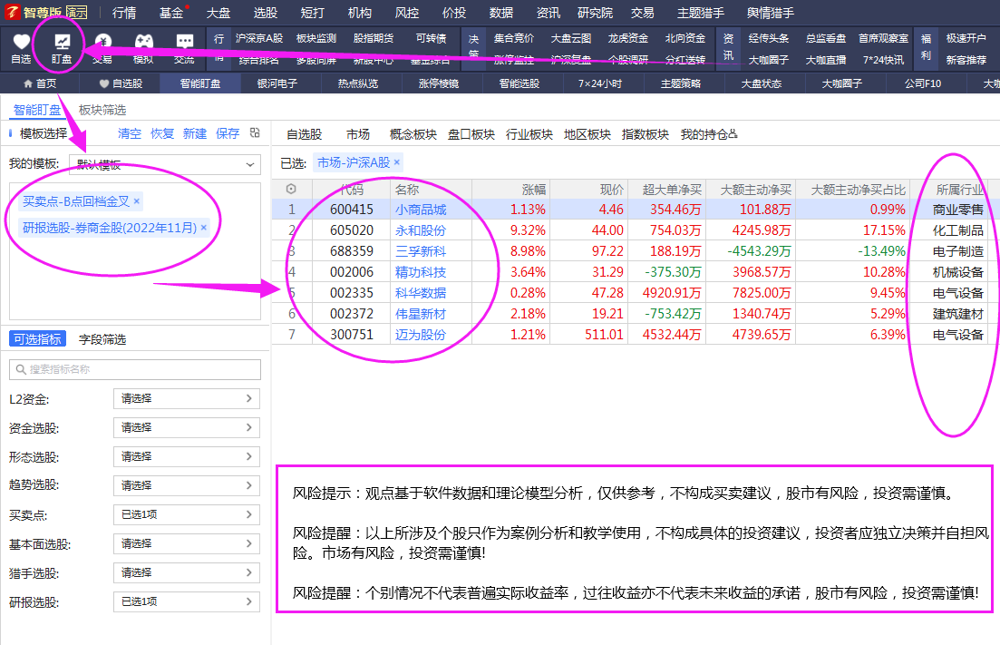
Task: Focus the 搜索指标名称 search field
Action: click(135, 369)
